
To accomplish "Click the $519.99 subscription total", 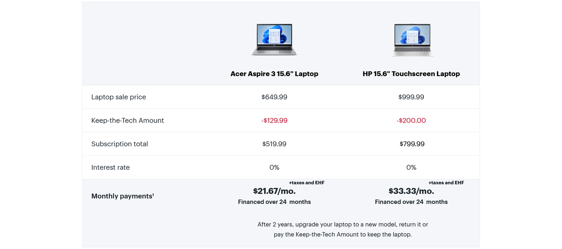I will pyautogui.click(x=274, y=144).
